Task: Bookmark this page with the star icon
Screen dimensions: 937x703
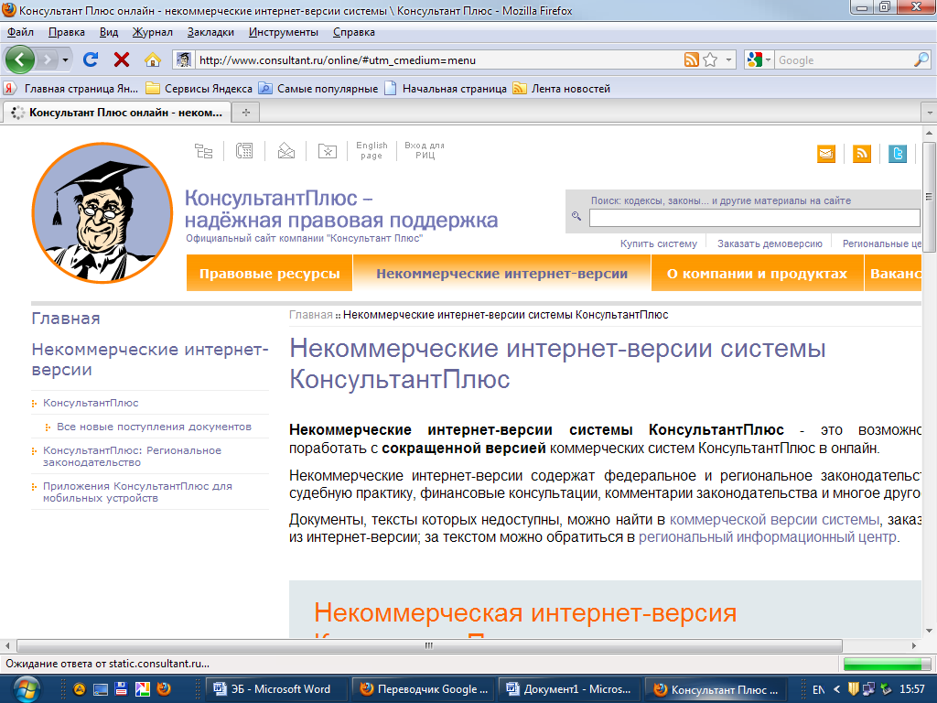Action: (x=710, y=59)
